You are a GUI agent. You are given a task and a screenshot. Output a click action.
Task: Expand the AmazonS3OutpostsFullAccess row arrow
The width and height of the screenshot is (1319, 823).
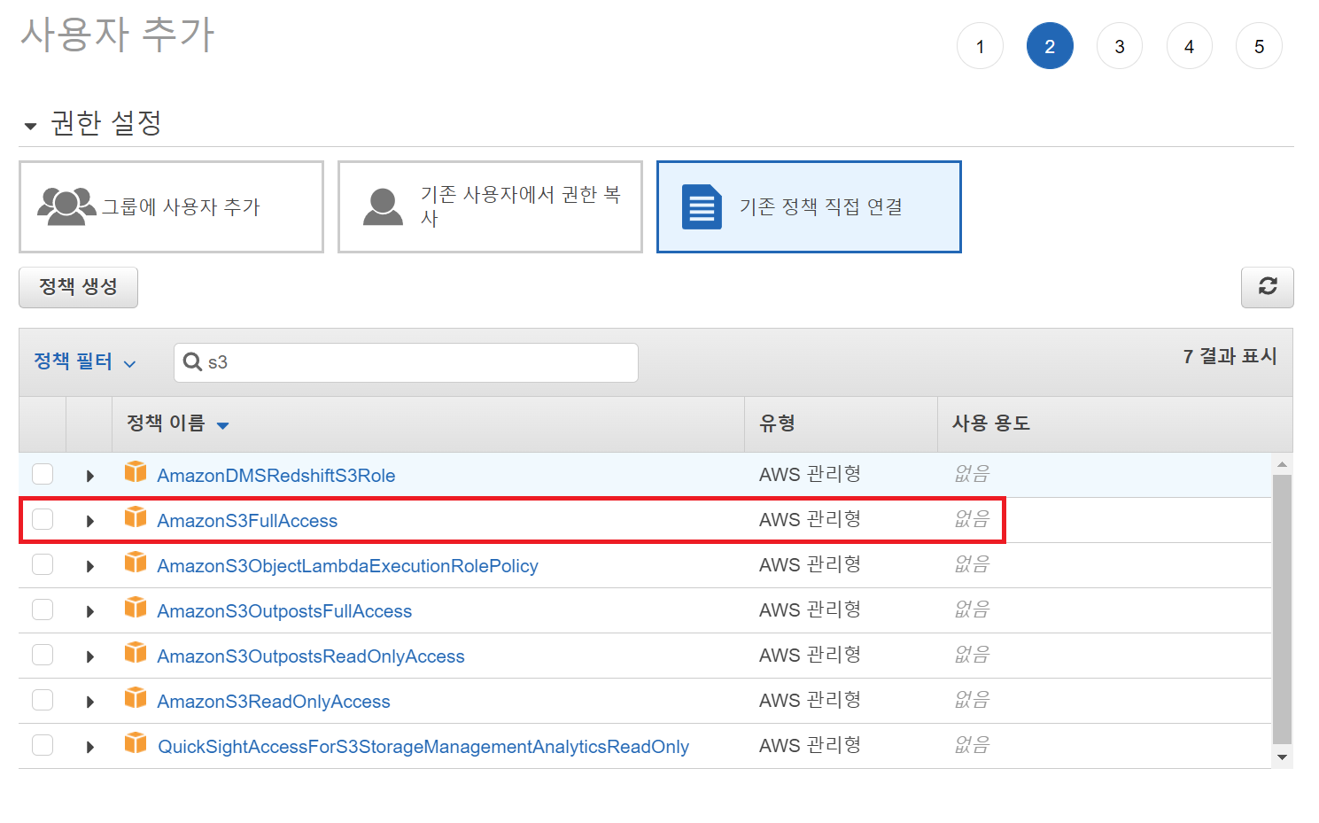click(x=89, y=611)
